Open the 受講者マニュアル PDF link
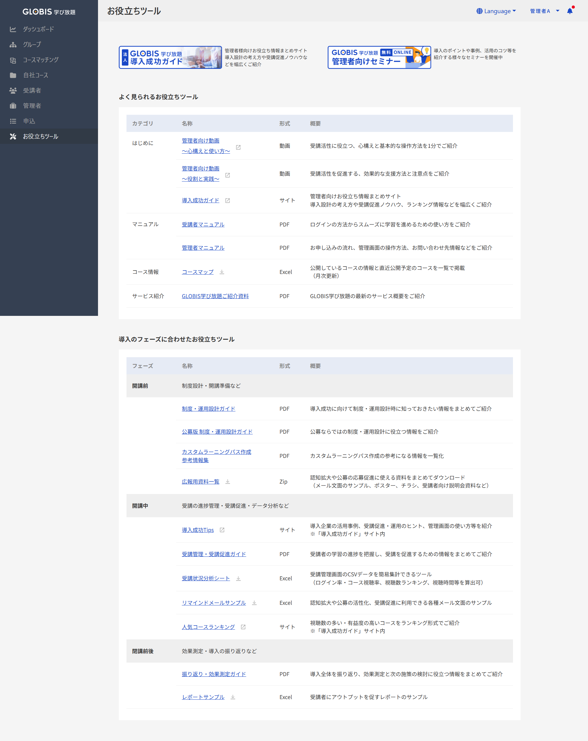The height and width of the screenshot is (741, 588). coord(203,224)
